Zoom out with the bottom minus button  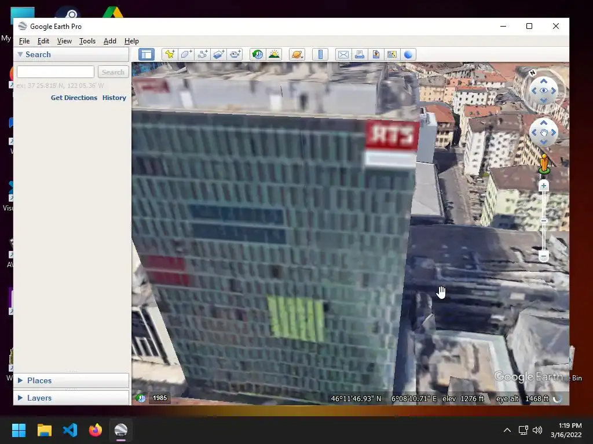click(543, 256)
